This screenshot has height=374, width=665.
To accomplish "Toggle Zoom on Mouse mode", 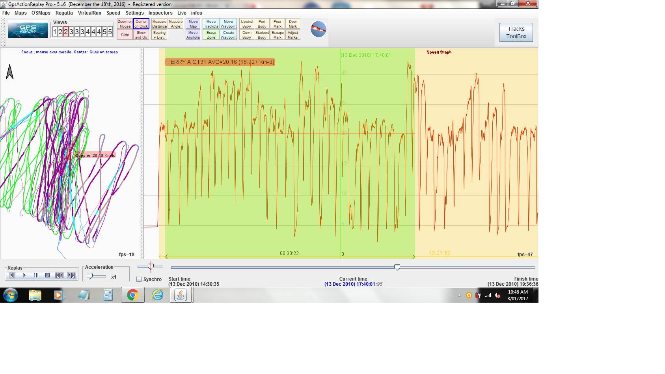I will coord(125,24).
